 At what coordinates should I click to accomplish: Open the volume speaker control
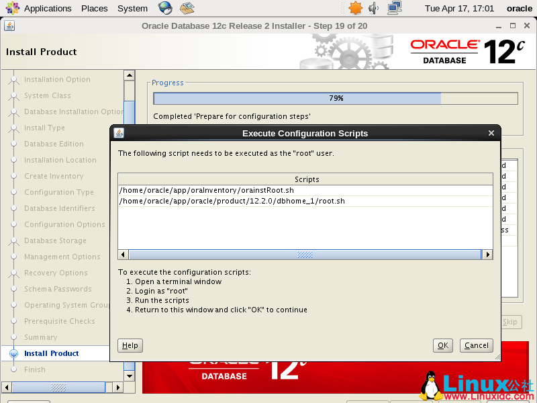(x=374, y=8)
